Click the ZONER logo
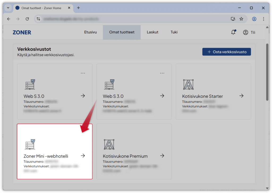 (x=22, y=32)
